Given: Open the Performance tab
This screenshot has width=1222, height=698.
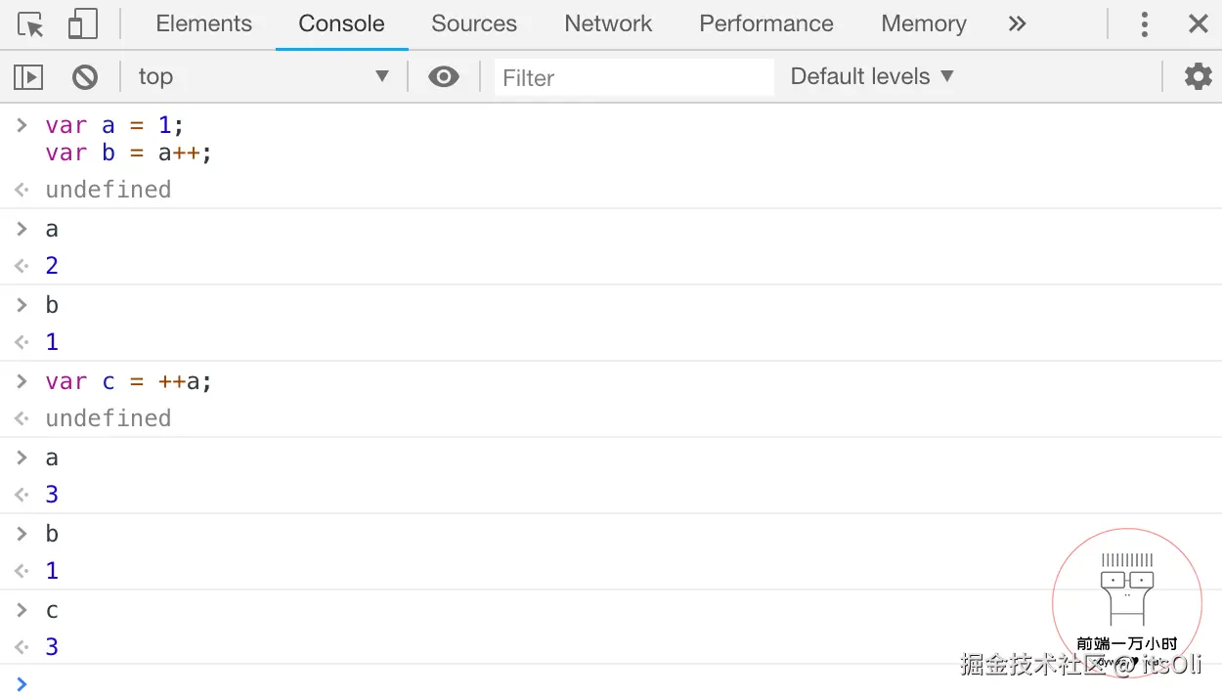Looking at the screenshot, I should (766, 24).
